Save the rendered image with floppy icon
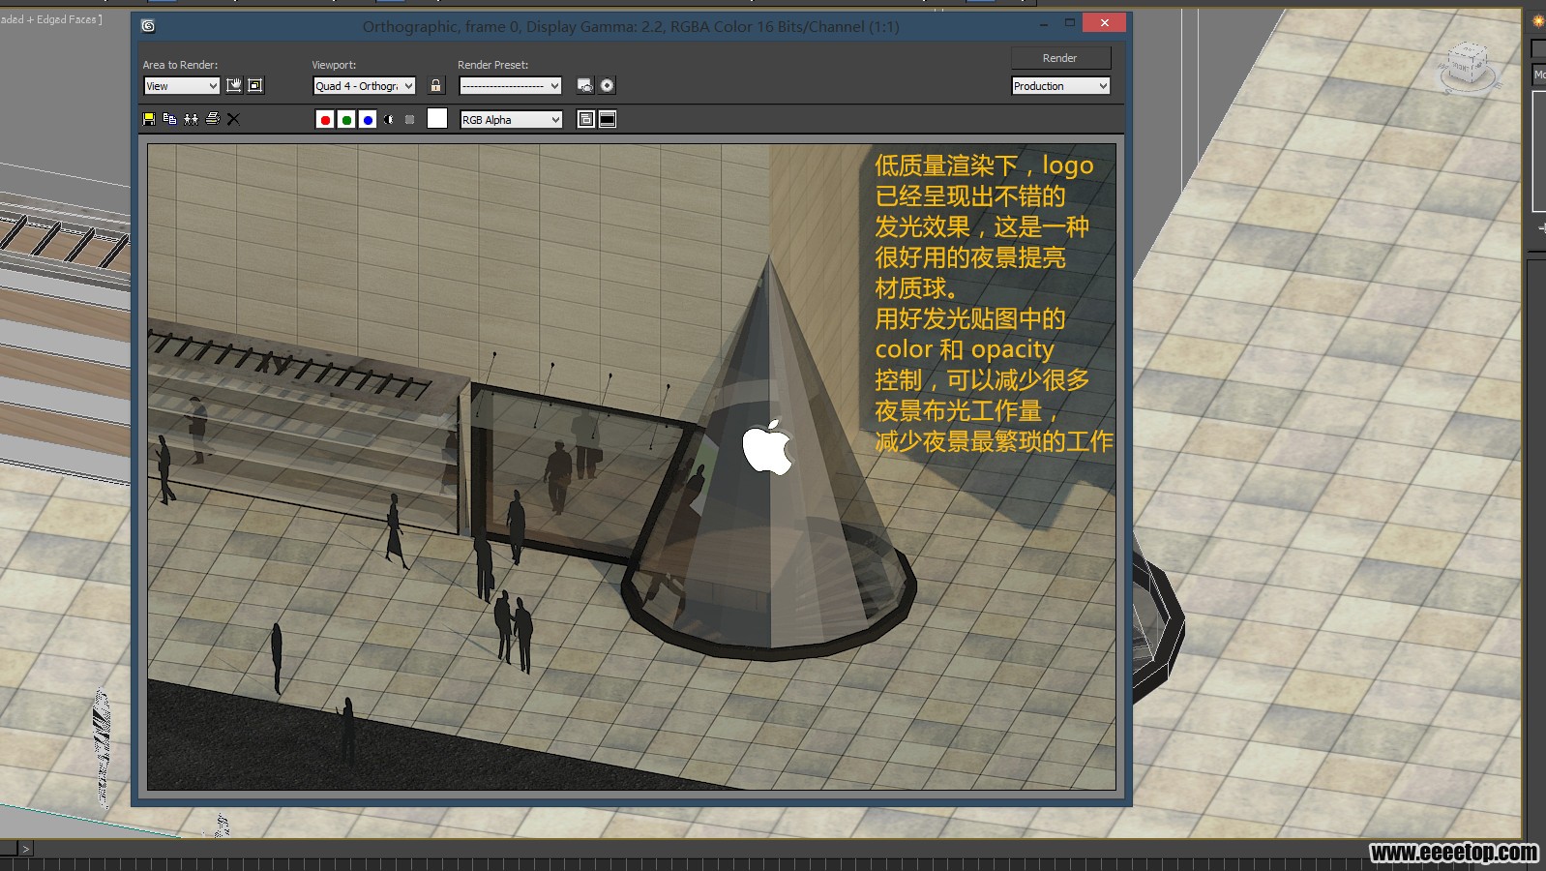 tap(149, 119)
